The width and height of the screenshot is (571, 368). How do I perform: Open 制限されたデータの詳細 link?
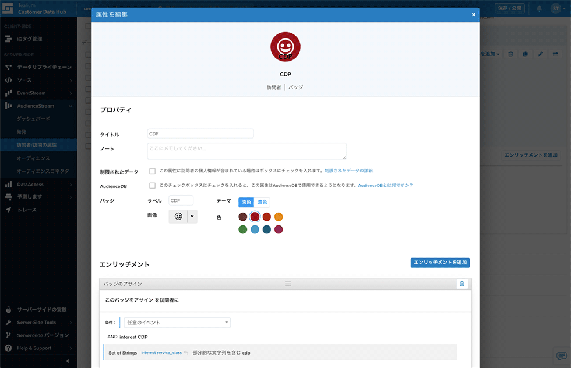[x=349, y=171]
